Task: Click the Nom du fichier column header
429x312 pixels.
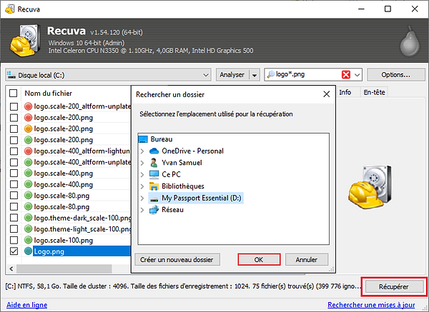Action: click(x=48, y=93)
